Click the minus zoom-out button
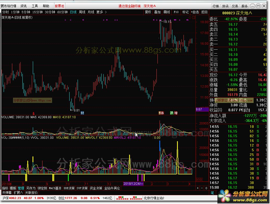270x204 pixels. pyautogui.click(x=202, y=188)
